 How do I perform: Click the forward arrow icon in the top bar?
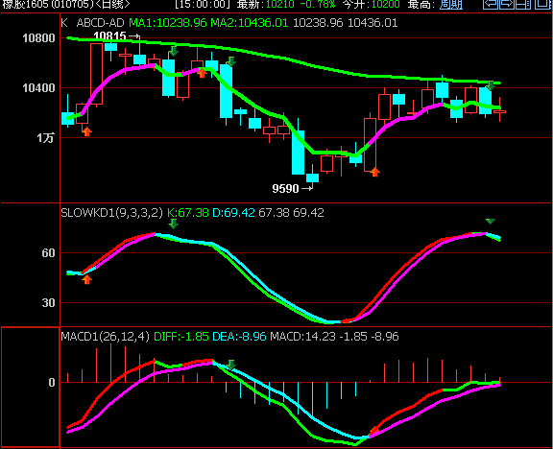(507, 4)
